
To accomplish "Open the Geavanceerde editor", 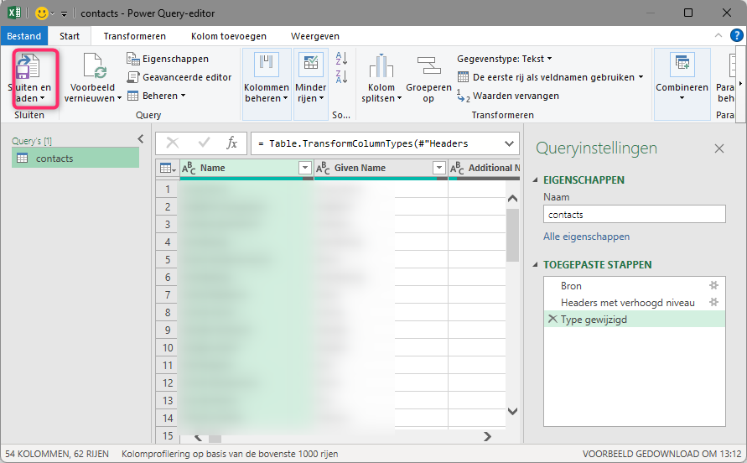I will pos(179,77).
